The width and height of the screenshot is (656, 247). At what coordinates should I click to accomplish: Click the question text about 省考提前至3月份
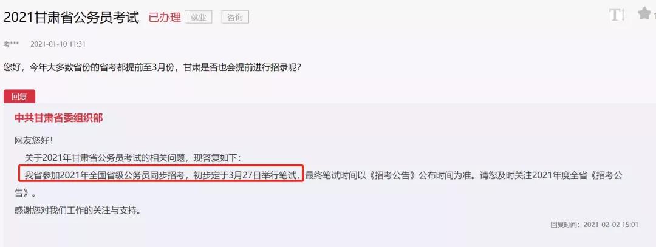152,67
